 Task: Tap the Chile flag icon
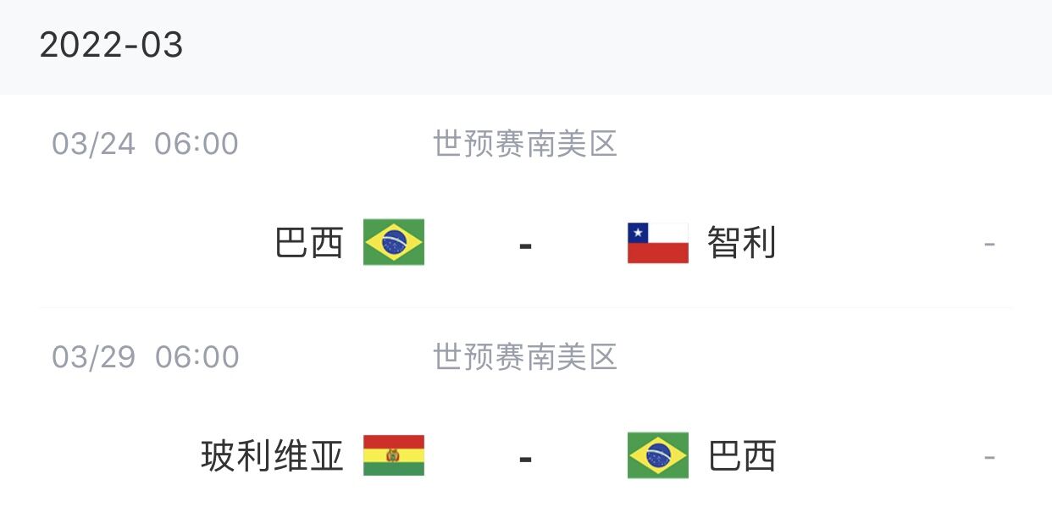pos(658,243)
